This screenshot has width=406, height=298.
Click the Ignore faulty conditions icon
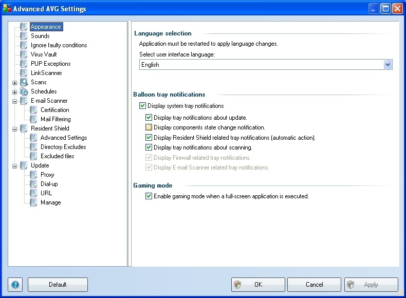[x=24, y=45]
